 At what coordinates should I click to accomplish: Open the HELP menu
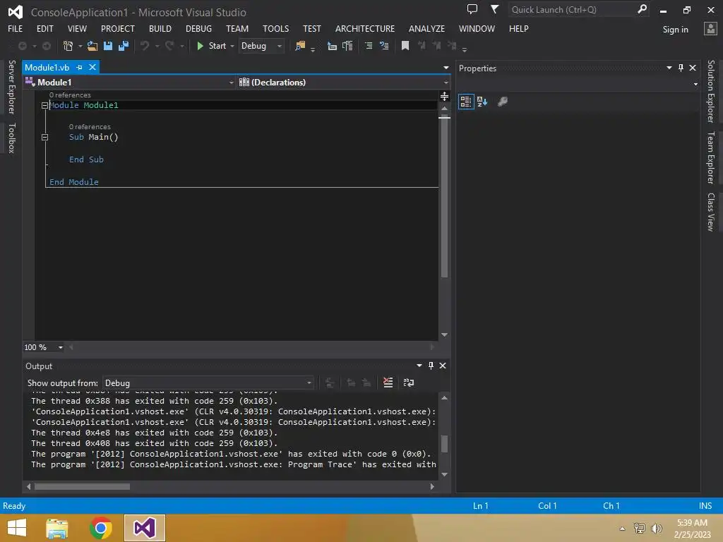tap(518, 28)
